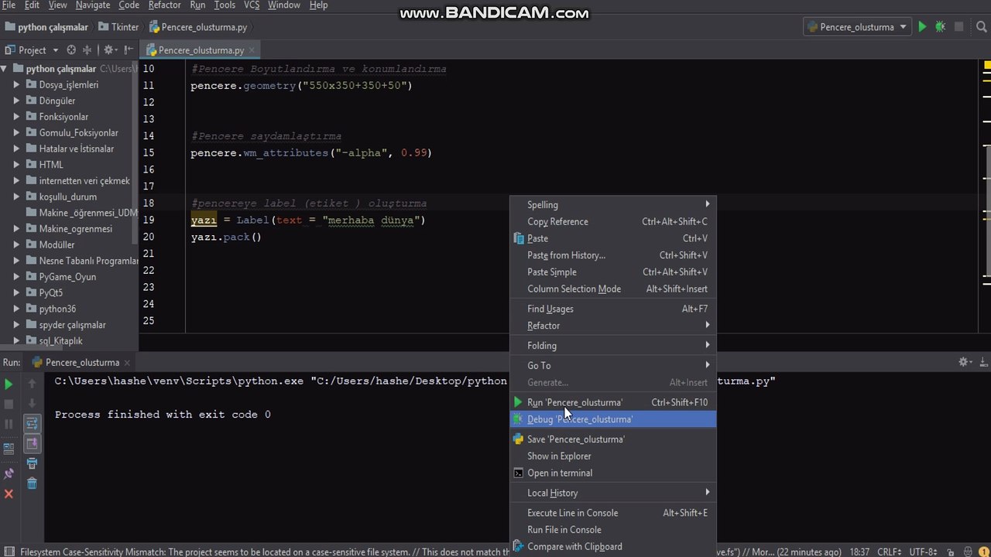Click the green Run button in top toolbar
The height and width of the screenshot is (557, 991).
pyautogui.click(x=922, y=27)
